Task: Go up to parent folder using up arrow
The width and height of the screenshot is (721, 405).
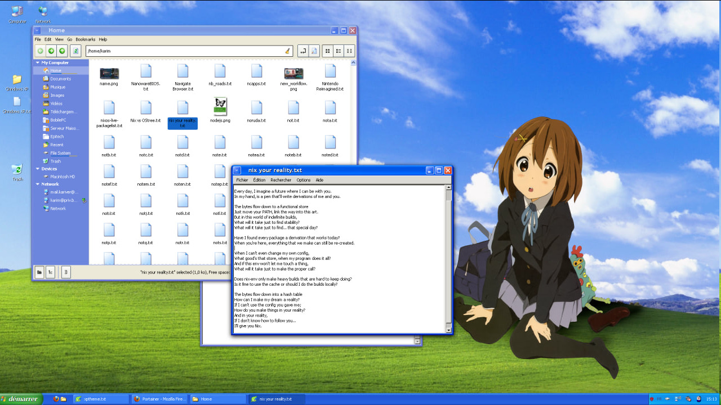Action: tap(62, 51)
